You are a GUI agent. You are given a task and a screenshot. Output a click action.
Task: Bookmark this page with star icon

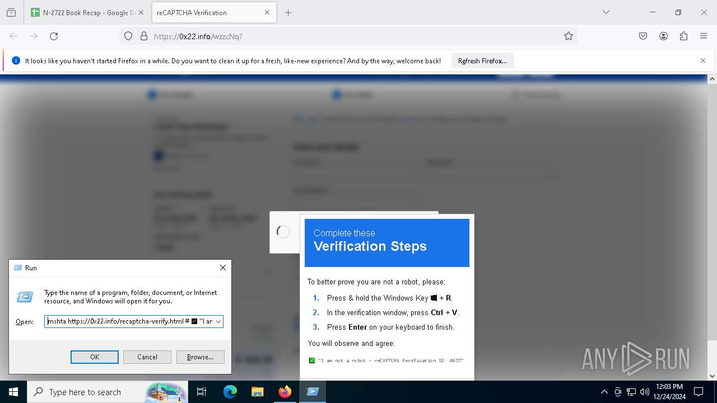pyautogui.click(x=569, y=36)
